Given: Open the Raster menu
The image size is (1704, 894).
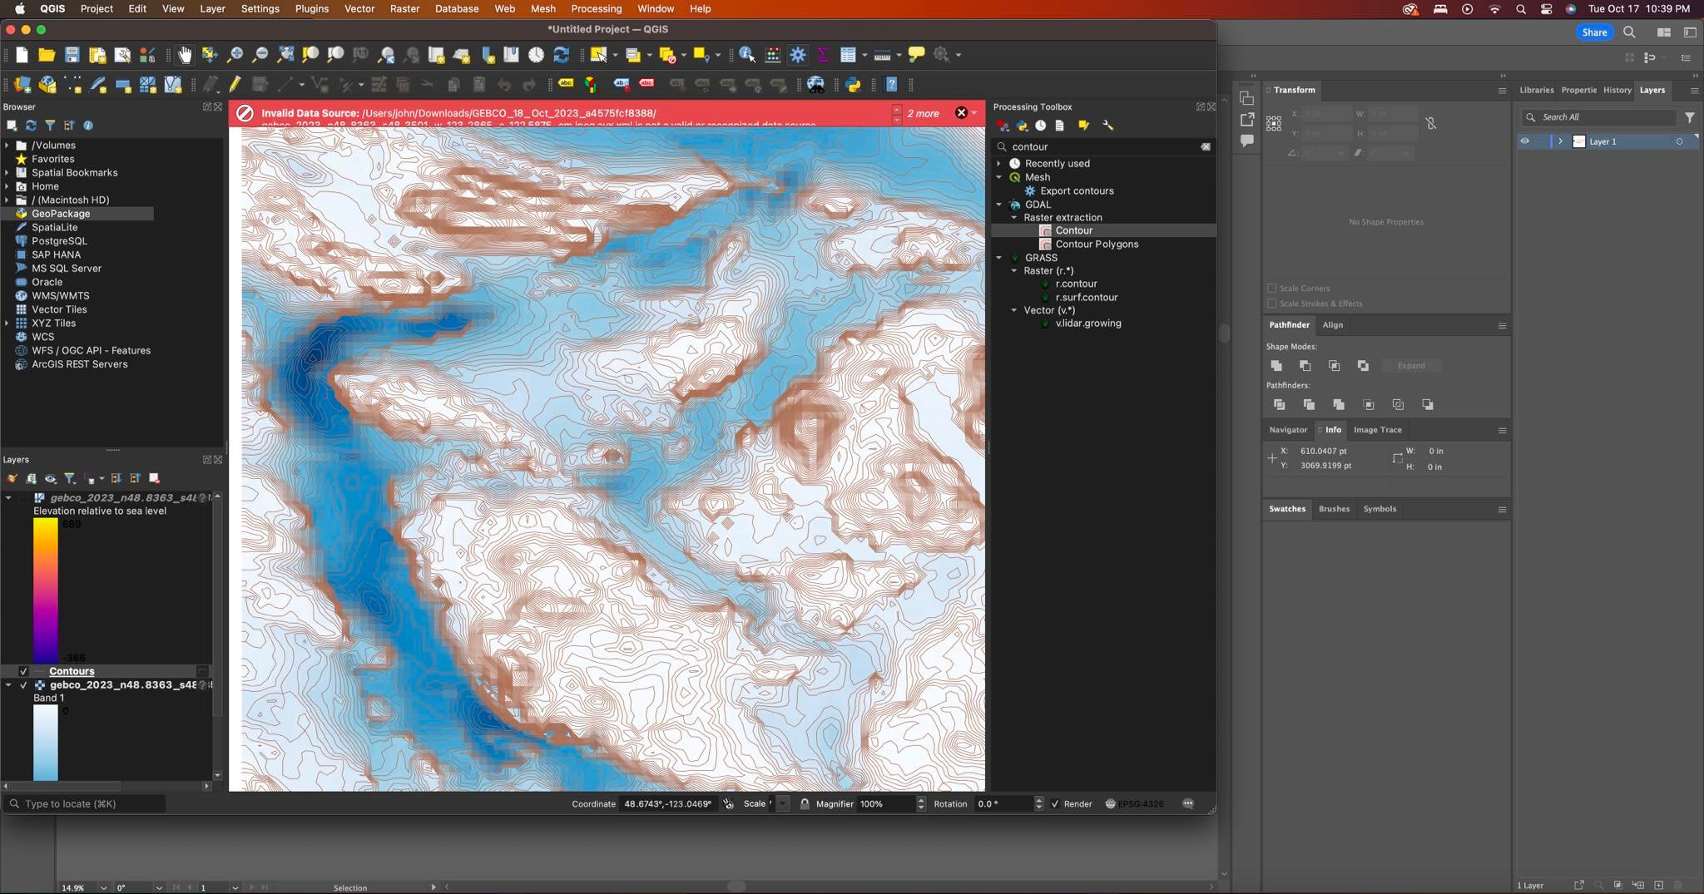Looking at the screenshot, I should click(404, 8).
